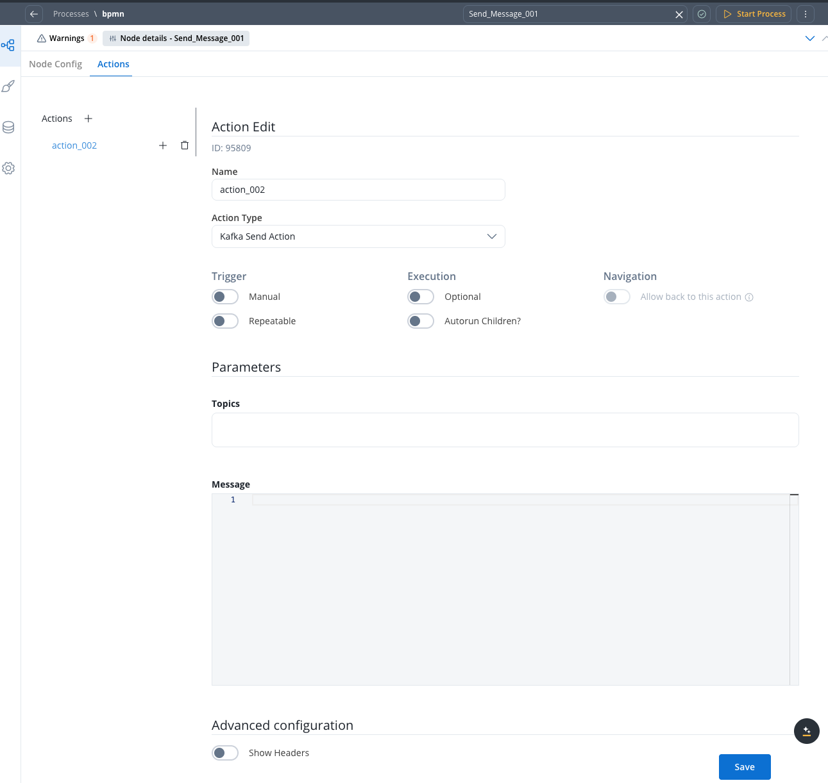
Task: Delete action_002 using the trash icon
Action: pos(185,145)
